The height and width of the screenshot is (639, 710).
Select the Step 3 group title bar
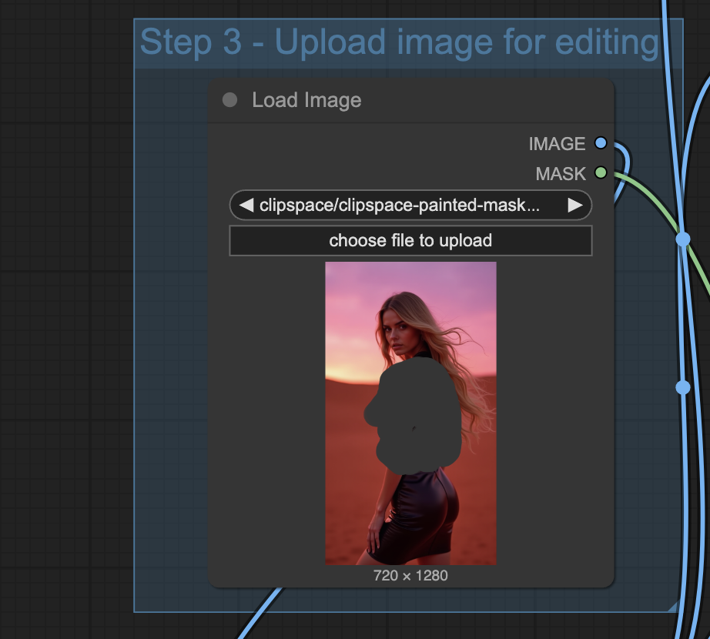click(x=399, y=43)
